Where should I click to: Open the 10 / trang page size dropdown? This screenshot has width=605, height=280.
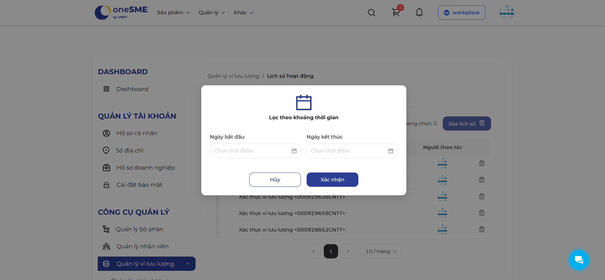[x=381, y=251]
